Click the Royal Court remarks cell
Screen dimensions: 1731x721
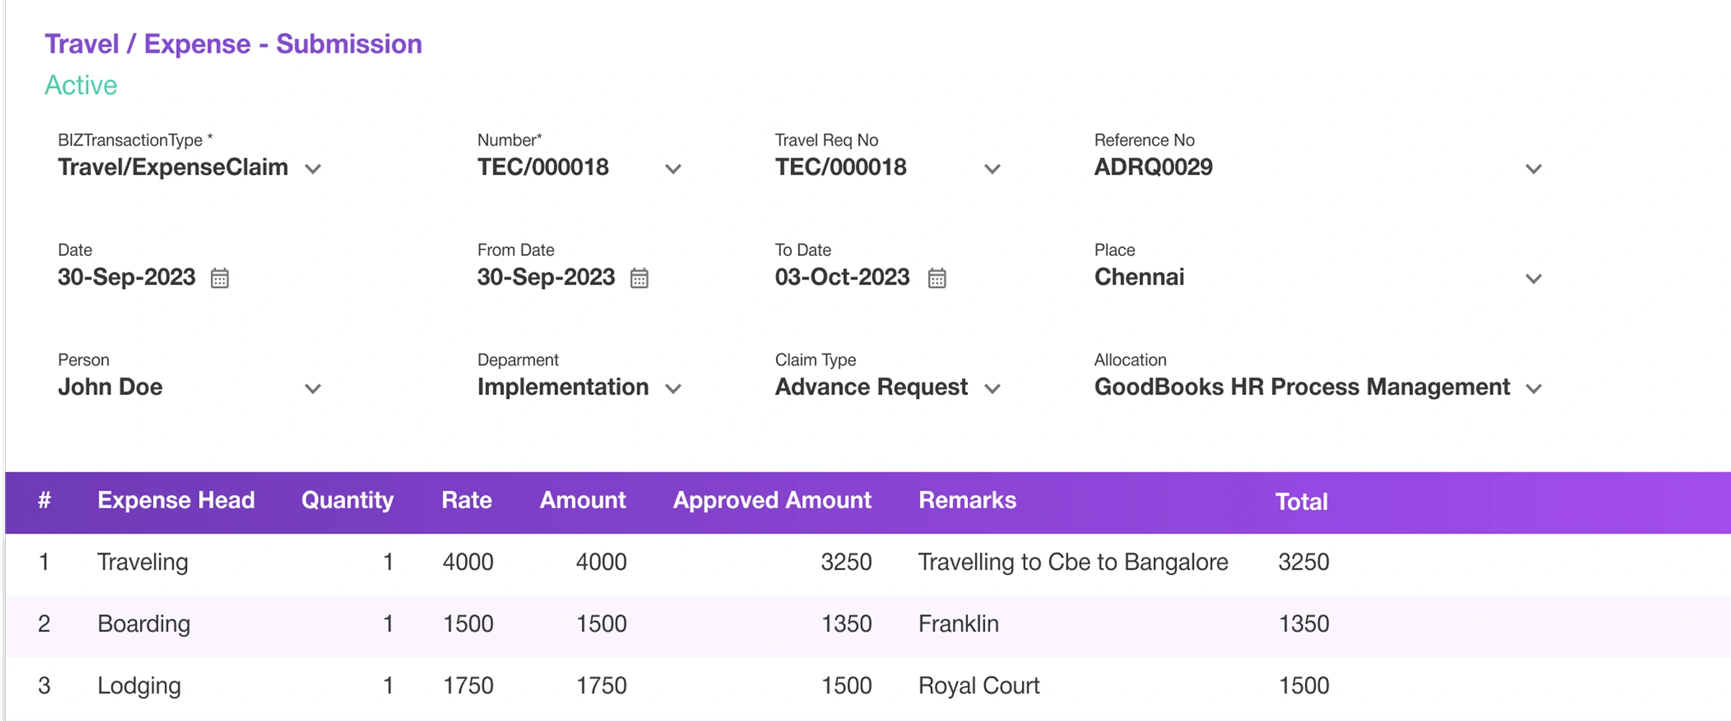[979, 686]
